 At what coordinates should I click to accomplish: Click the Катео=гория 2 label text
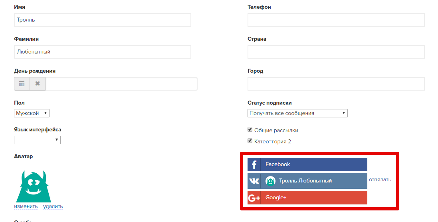click(273, 142)
